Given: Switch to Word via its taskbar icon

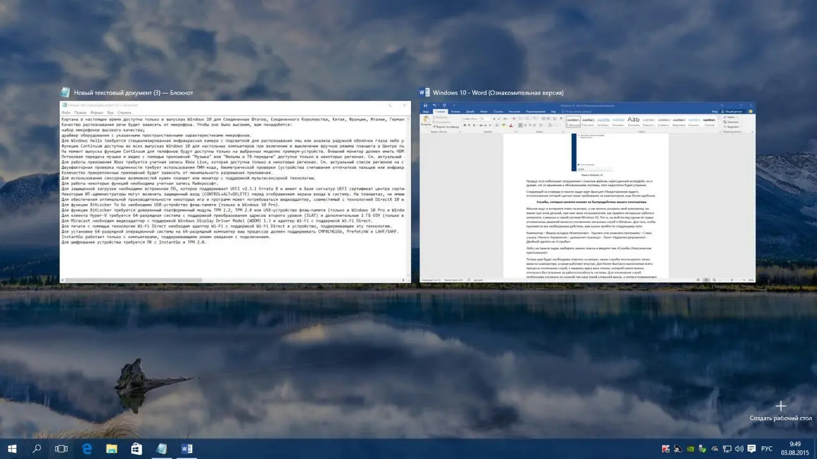Looking at the screenshot, I should tap(187, 449).
